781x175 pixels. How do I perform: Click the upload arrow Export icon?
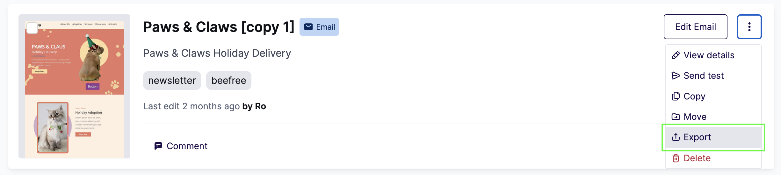coord(676,137)
